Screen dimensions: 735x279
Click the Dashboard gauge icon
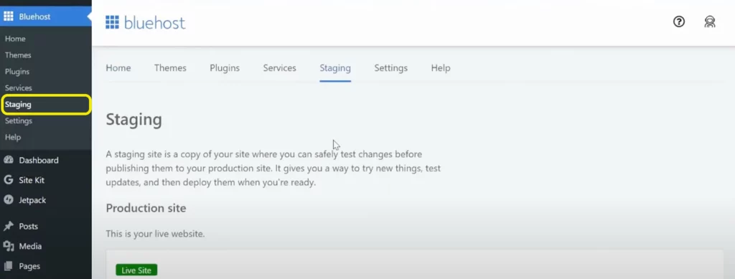click(x=9, y=160)
